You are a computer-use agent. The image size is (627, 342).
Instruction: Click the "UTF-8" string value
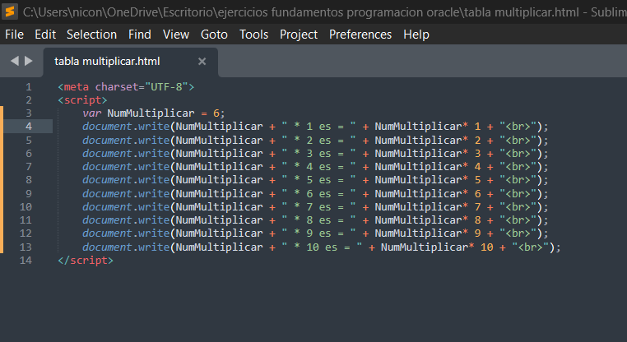point(166,86)
